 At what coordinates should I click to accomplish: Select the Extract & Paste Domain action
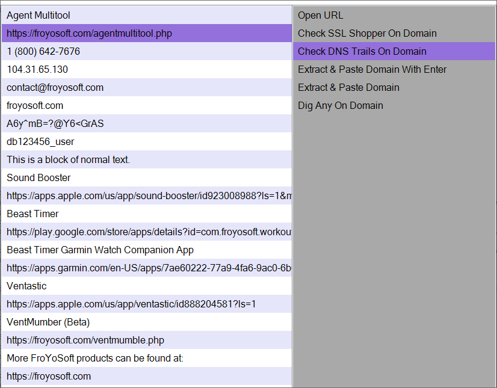(394, 87)
